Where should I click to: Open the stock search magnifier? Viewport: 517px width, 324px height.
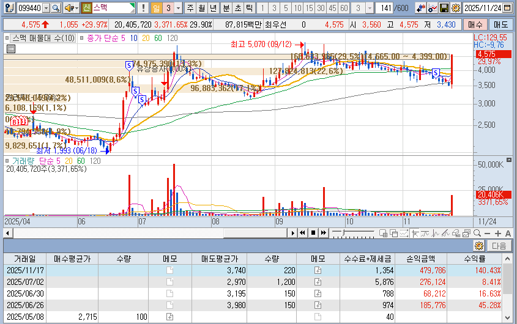[x=56, y=8]
